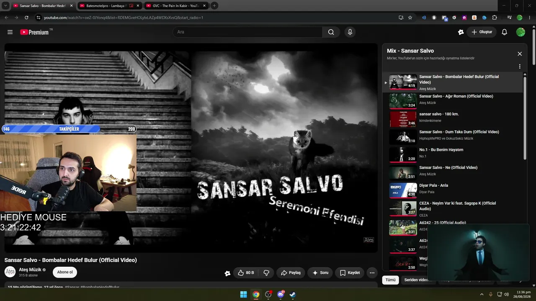
Task: Click the Oluştur create button
Action: click(x=482, y=32)
